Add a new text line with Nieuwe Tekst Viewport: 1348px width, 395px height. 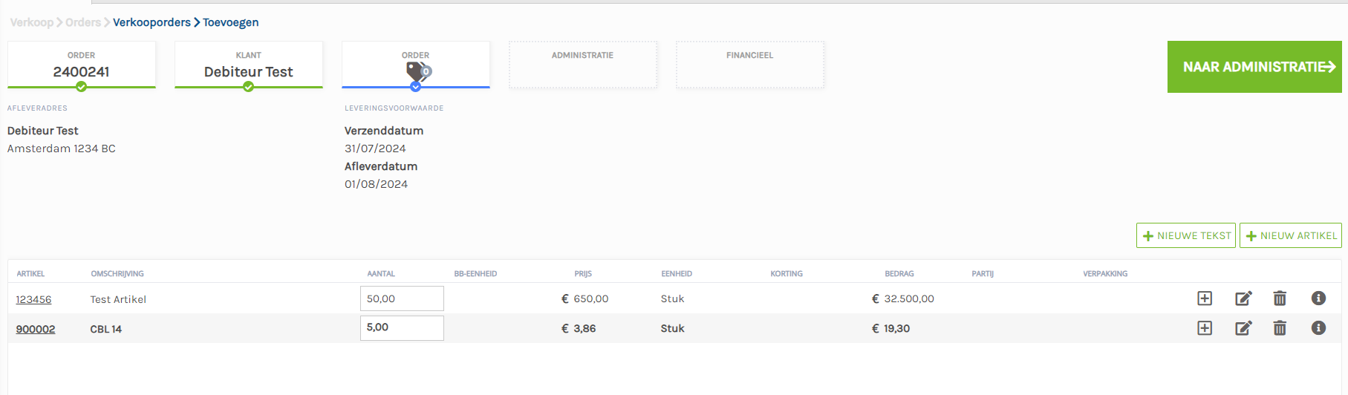(1185, 235)
